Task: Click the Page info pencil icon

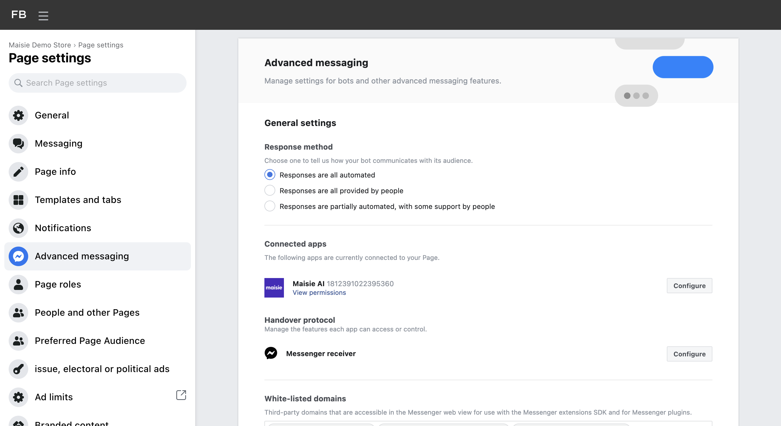Action: [x=18, y=172]
